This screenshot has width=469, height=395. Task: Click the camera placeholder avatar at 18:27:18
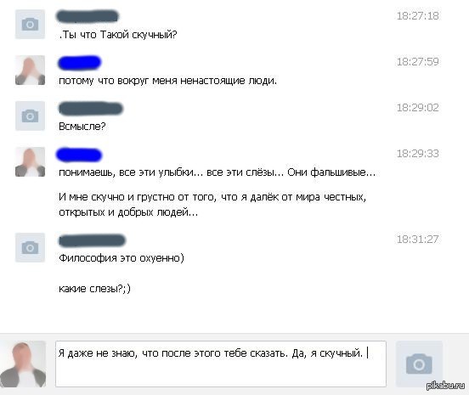click(30, 25)
